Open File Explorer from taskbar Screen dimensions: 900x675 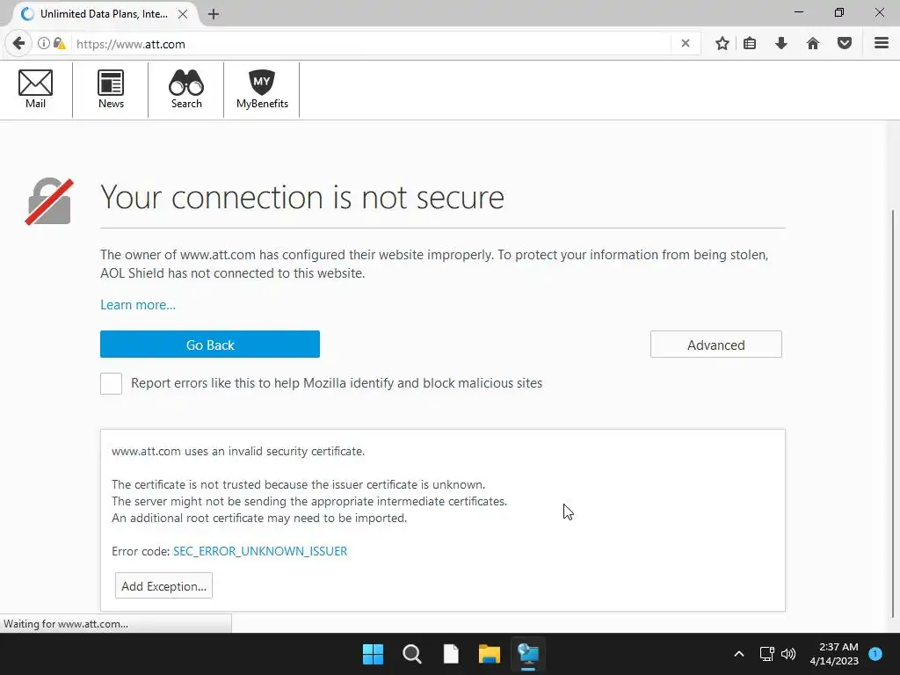(x=490, y=654)
